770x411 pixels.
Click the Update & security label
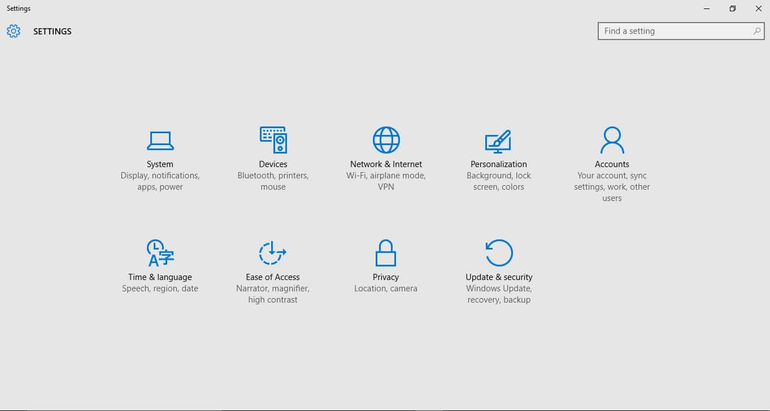[x=499, y=277]
